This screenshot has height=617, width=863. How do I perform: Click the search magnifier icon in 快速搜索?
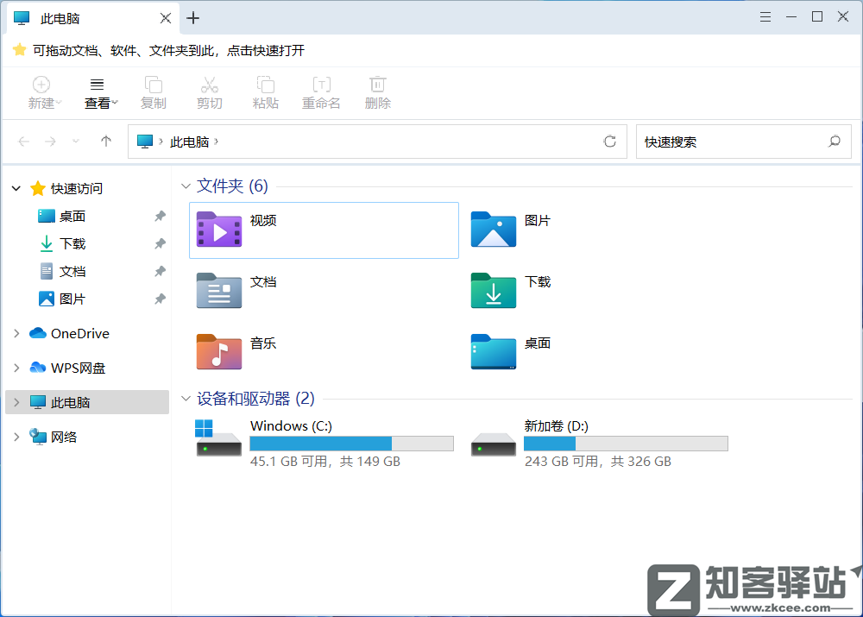[834, 142]
